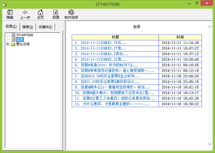Click time cell 2014-11-10 22:46:20
This screenshot has width=215, height=153.
(180, 76)
